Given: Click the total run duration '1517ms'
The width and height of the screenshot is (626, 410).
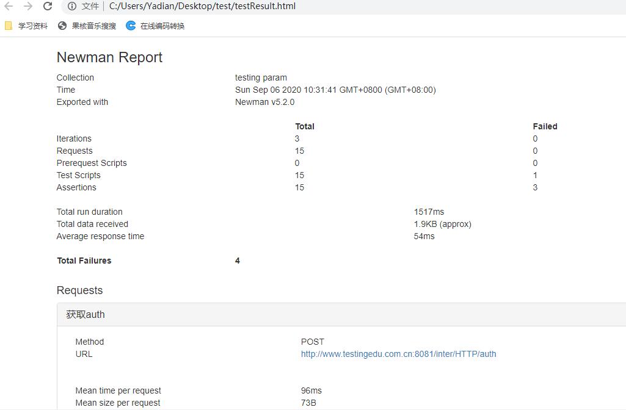Looking at the screenshot, I should pyautogui.click(x=429, y=212).
